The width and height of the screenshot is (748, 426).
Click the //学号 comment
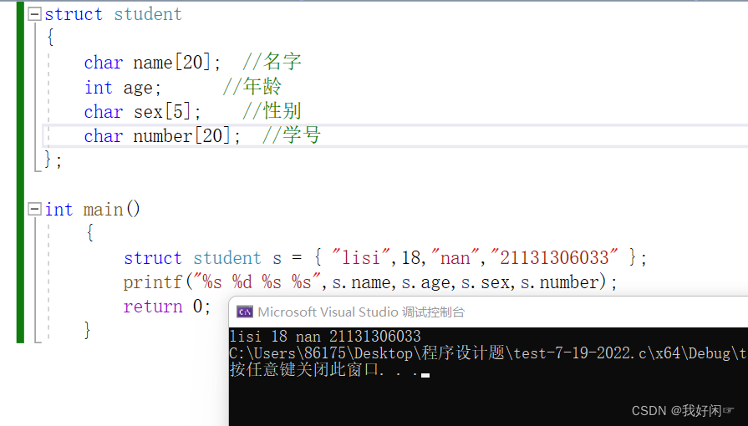(x=292, y=135)
